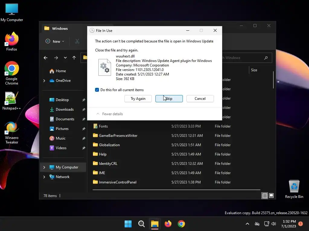Open the Firefox desktop shortcut
This screenshot has width=309, height=231.
pos(12,42)
